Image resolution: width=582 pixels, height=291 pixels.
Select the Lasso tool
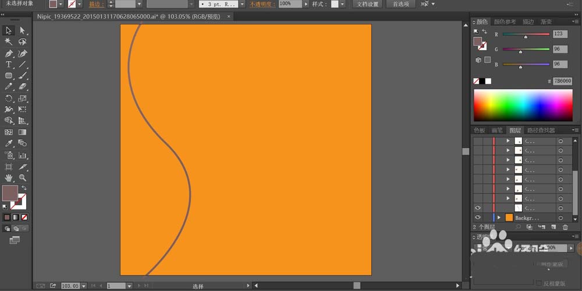coord(23,42)
